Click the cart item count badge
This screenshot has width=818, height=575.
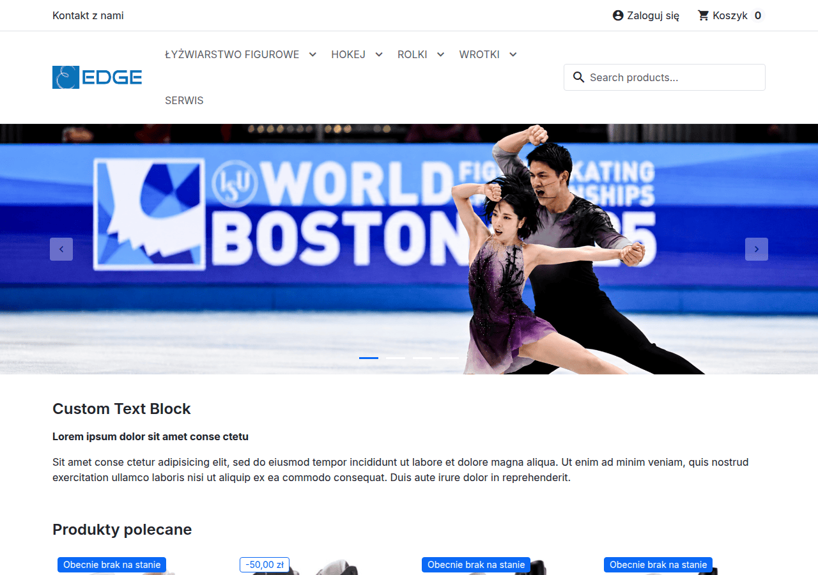point(758,15)
